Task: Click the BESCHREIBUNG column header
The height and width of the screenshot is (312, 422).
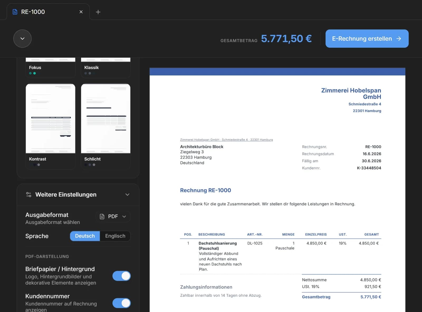Action: [x=212, y=234]
